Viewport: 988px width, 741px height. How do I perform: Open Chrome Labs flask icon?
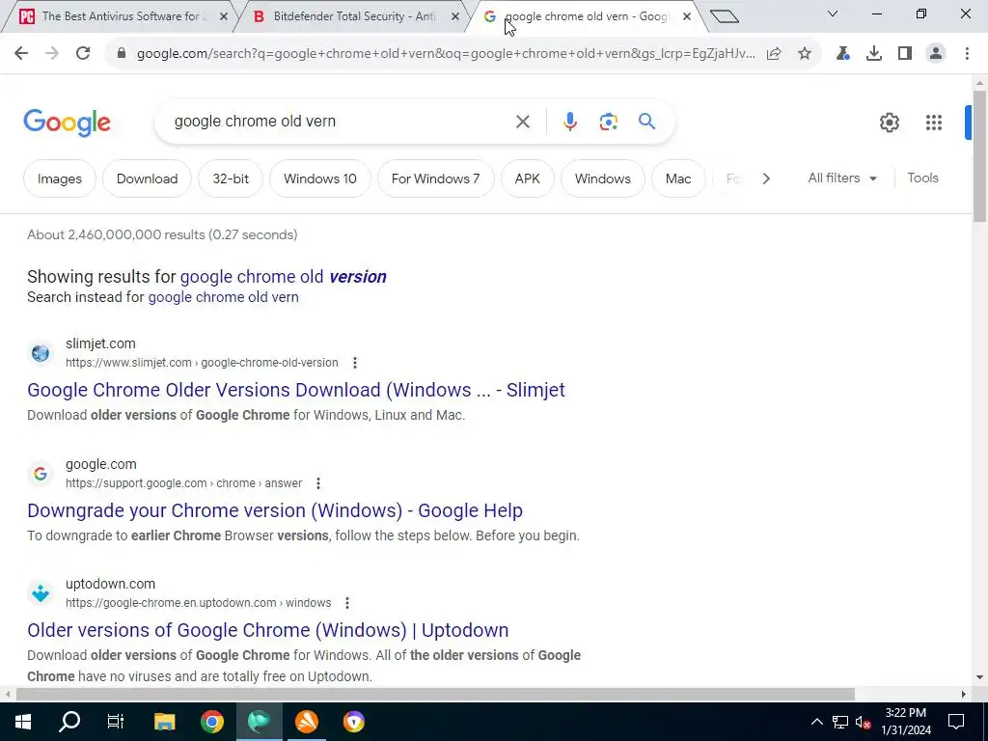click(x=843, y=54)
